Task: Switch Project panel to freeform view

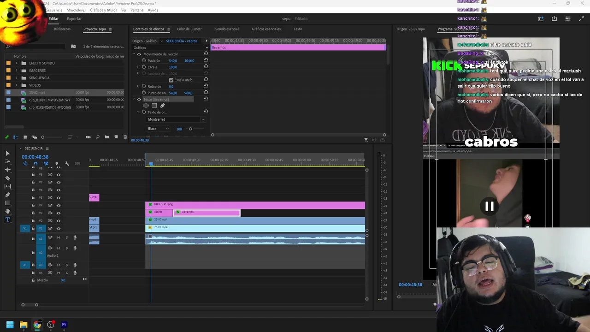Action: point(34,137)
